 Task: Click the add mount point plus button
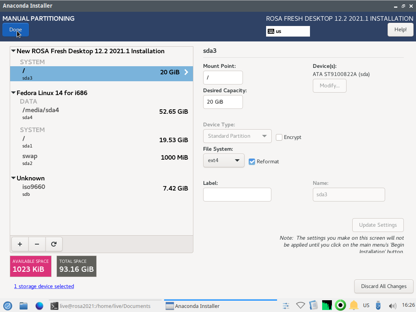[20, 244]
